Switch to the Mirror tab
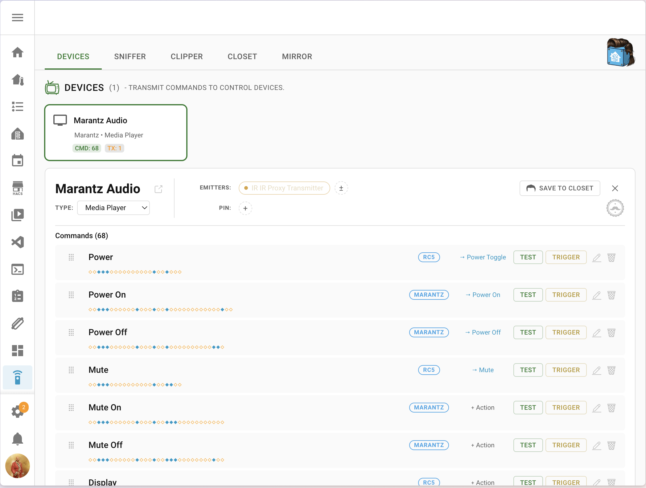 (x=297, y=57)
